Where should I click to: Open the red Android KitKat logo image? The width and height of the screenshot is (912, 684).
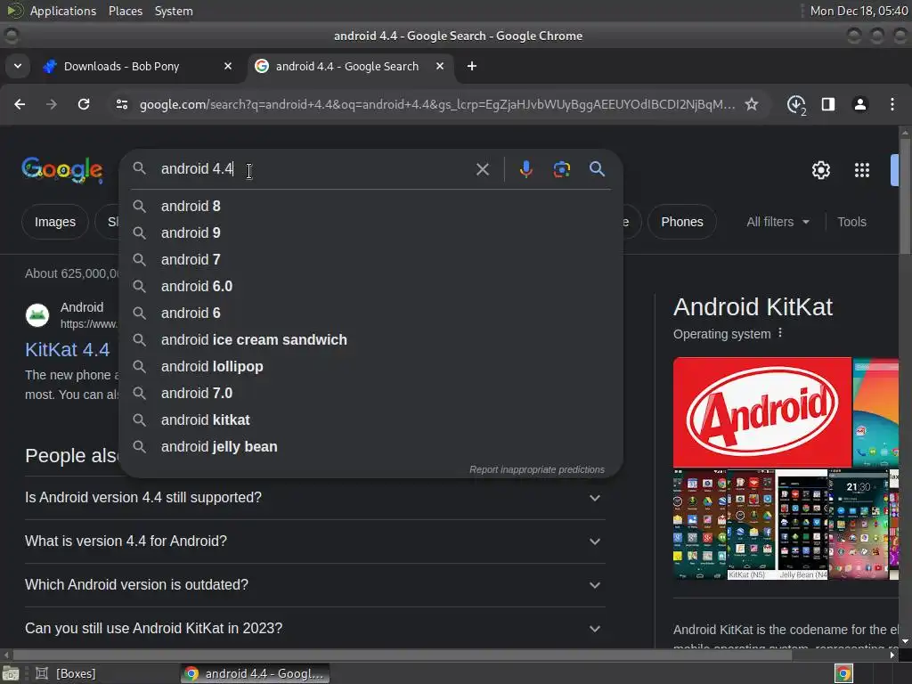tap(762, 412)
